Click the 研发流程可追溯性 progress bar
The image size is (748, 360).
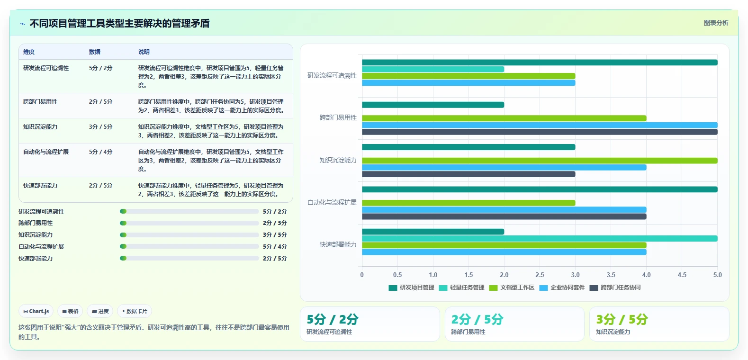[x=189, y=211]
